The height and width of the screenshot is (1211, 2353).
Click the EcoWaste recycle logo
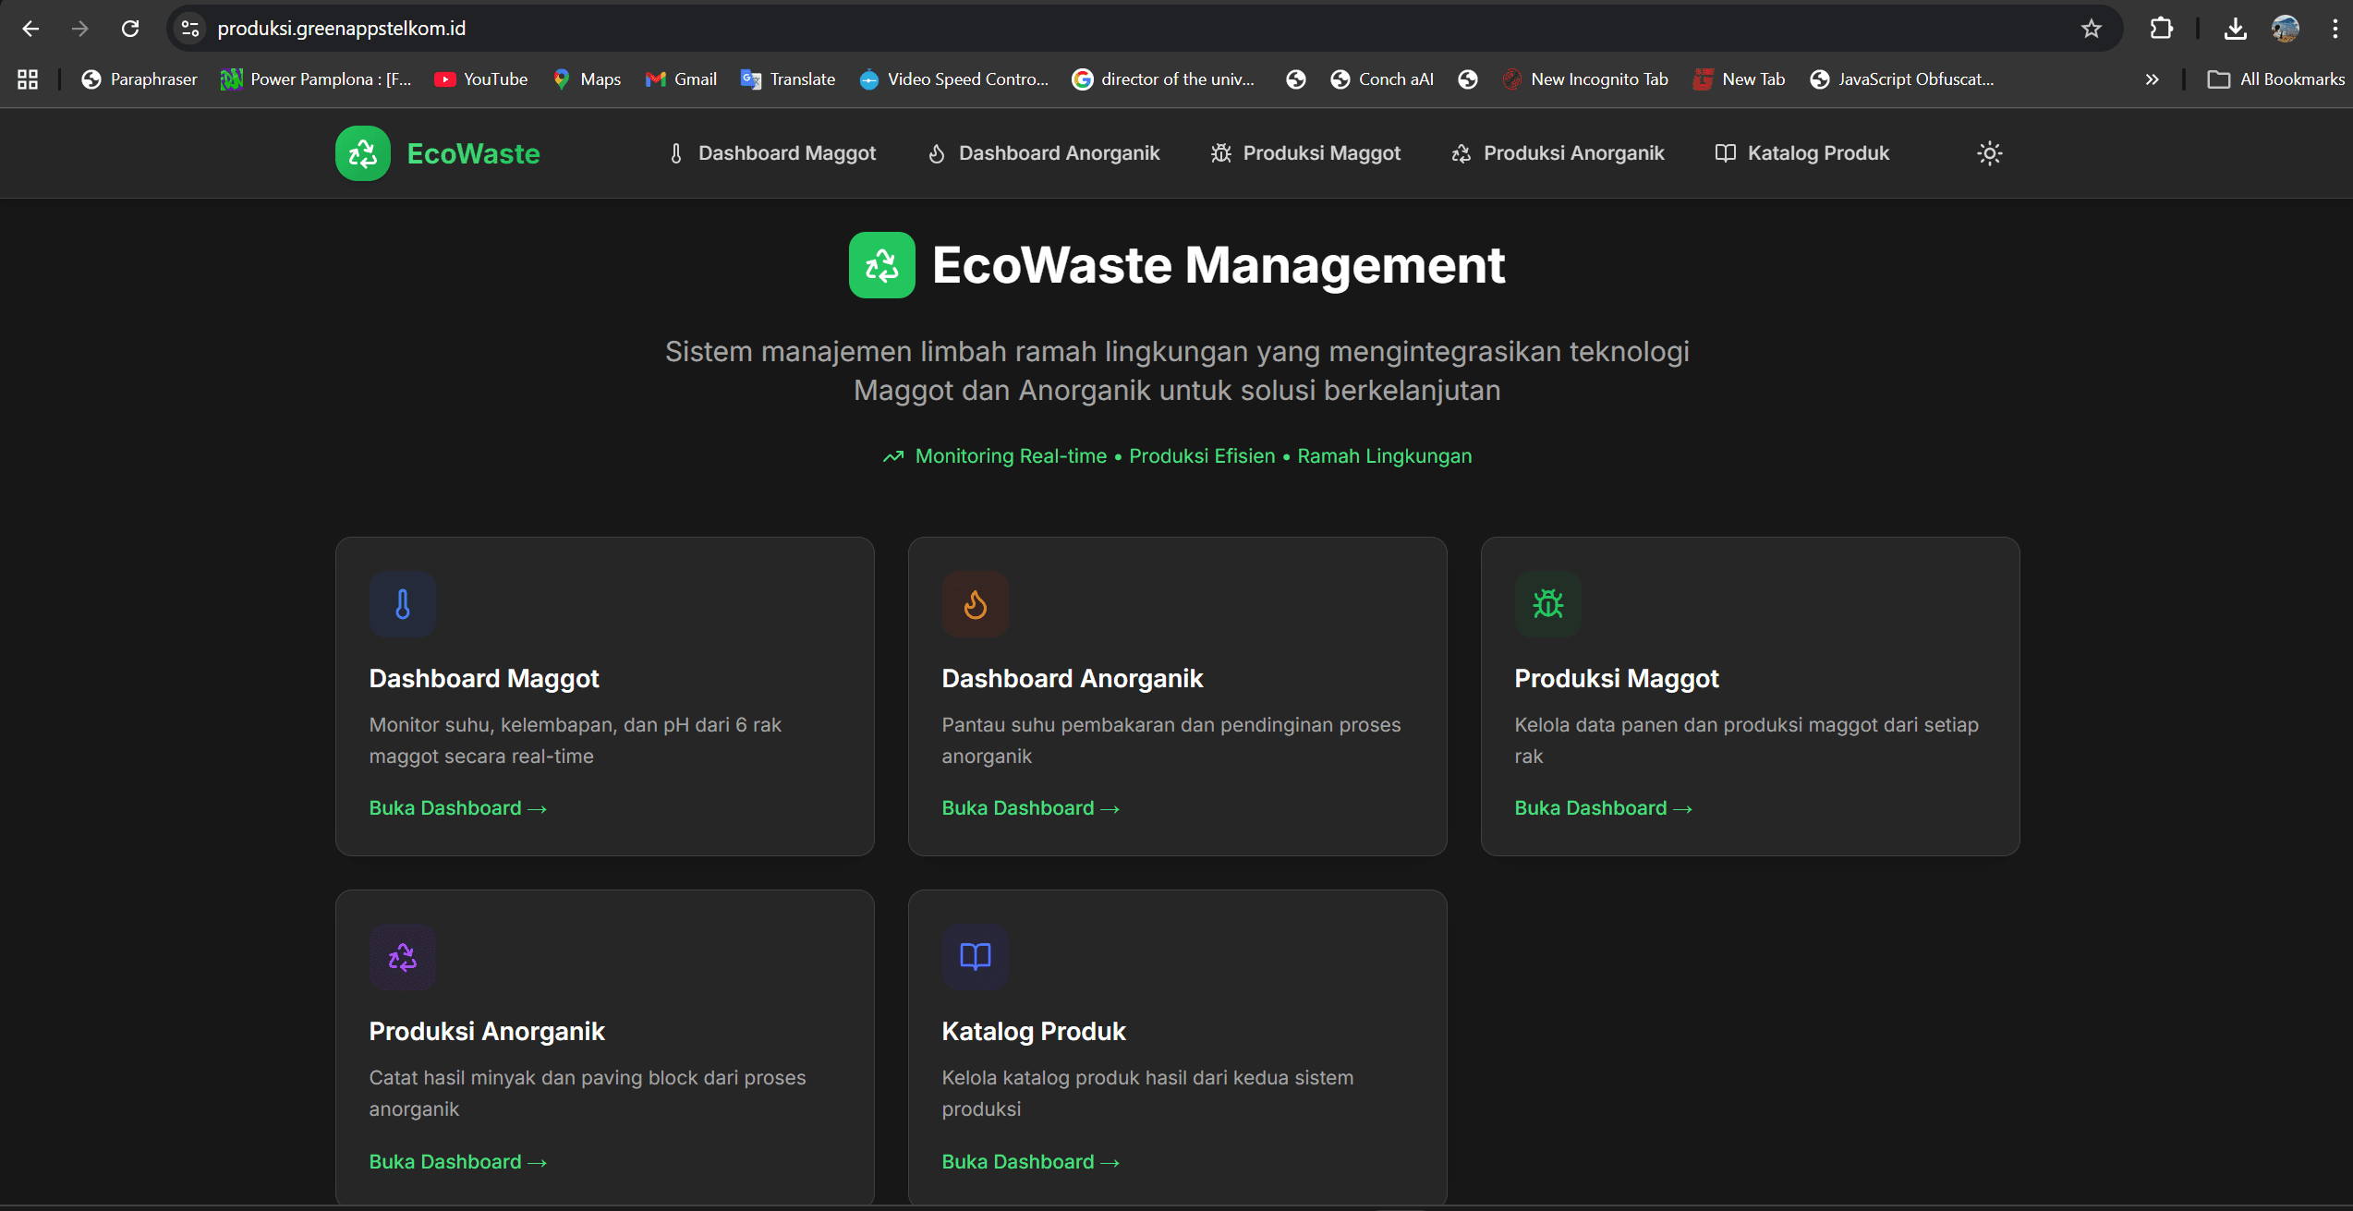click(362, 153)
